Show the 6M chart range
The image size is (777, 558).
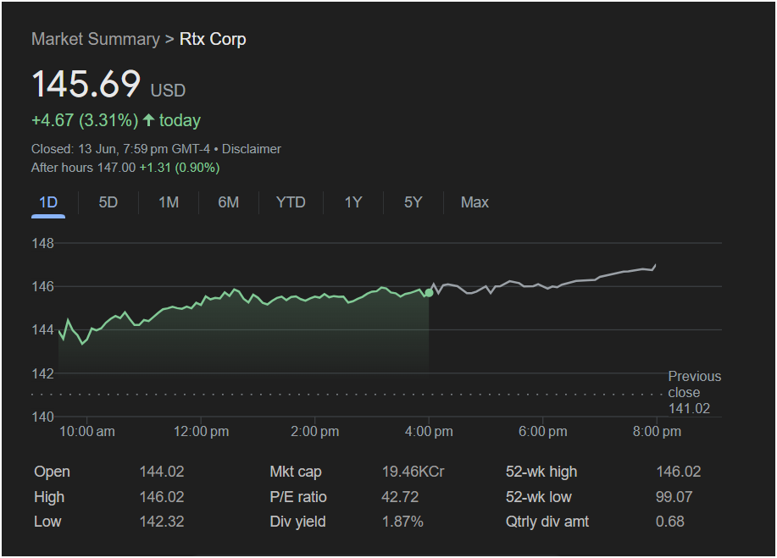[229, 202]
